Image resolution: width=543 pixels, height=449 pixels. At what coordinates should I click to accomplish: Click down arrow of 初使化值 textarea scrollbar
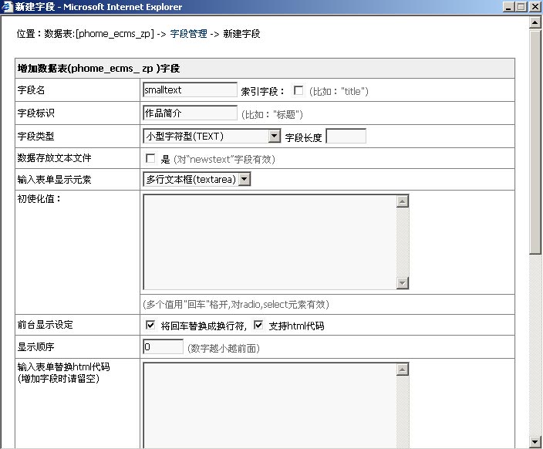(x=402, y=282)
